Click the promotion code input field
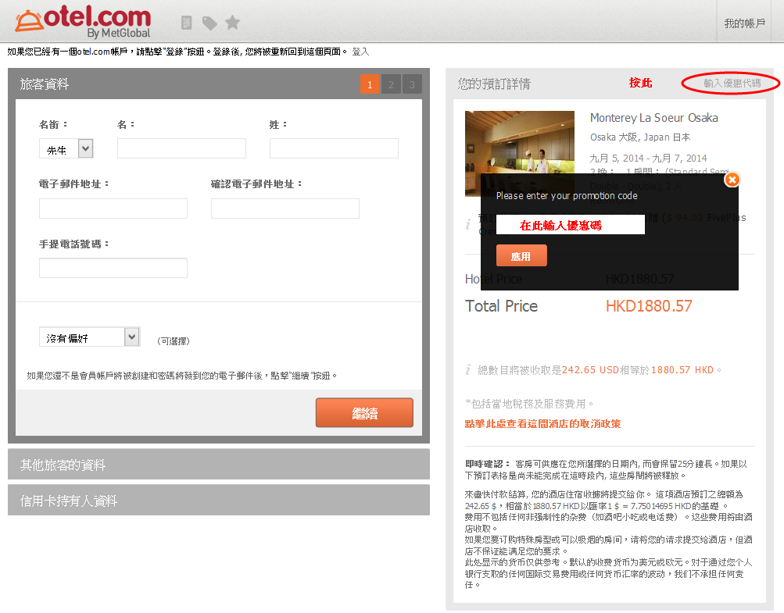 point(570,225)
